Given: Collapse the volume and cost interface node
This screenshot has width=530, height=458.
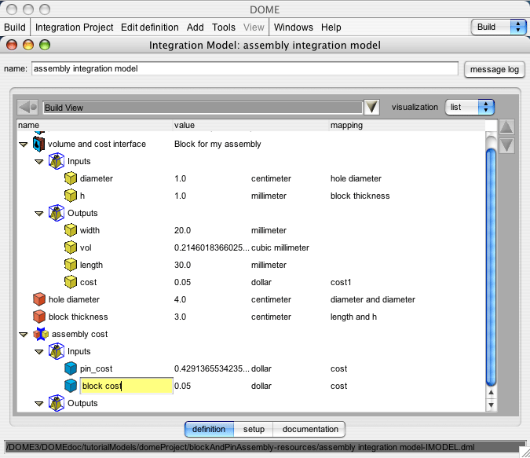Looking at the screenshot, I should click(24, 145).
